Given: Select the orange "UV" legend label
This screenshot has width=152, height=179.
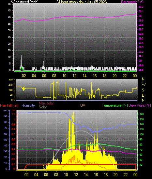Looking at the screenshot, I should point(83,105).
